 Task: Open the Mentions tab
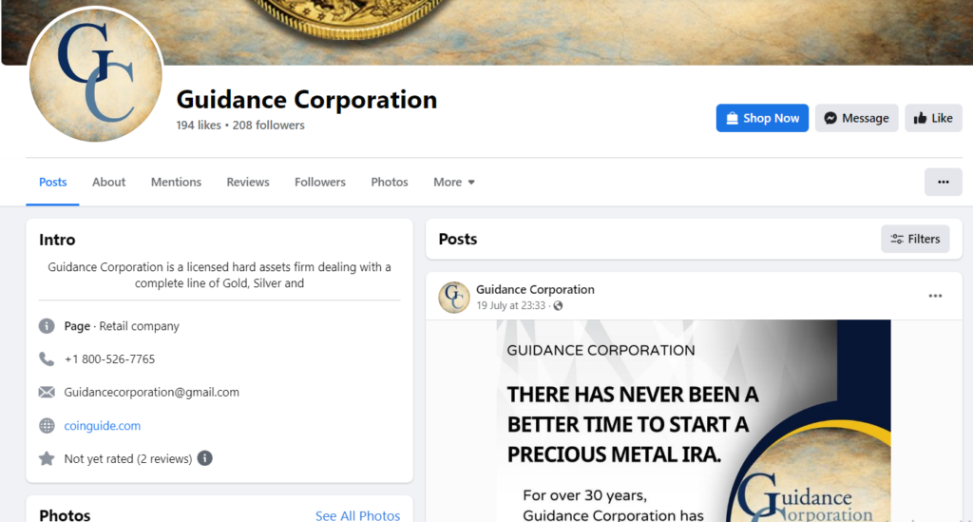coord(176,182)
